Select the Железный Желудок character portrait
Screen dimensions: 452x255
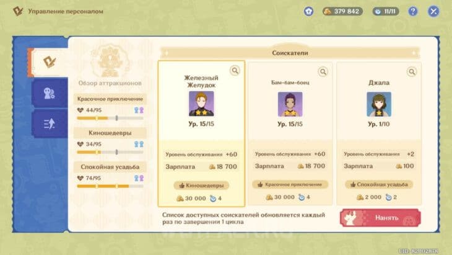tap(201, 104)
